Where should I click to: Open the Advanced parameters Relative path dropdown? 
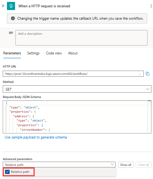(x=59, y=165)
